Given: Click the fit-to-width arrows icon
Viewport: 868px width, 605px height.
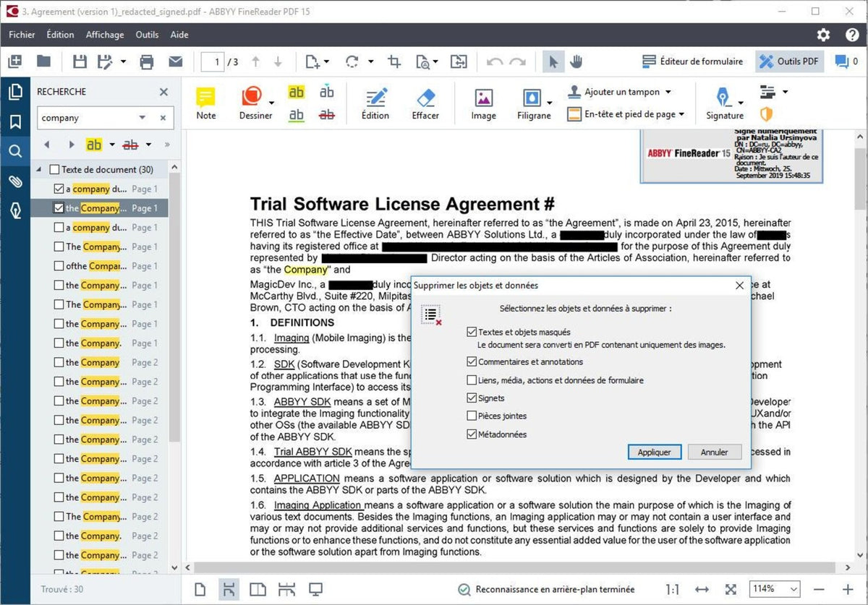Looking at the screenshot, I should 702,590.
